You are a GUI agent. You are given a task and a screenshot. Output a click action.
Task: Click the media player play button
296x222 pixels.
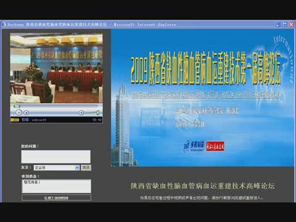tap(18, 112)
